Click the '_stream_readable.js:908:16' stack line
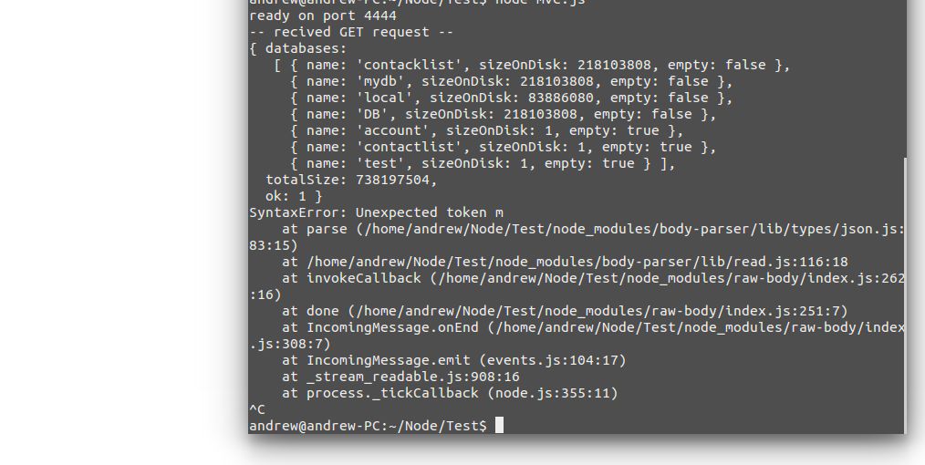The width and height of the screenshot is (925, 465). [413, 377]
